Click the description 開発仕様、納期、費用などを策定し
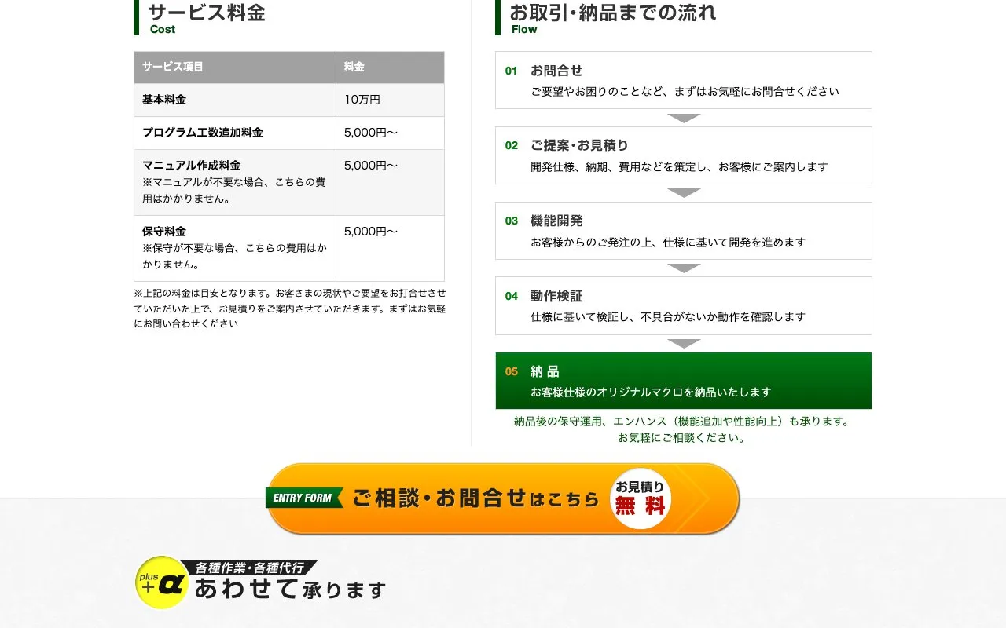 point(679,167)
